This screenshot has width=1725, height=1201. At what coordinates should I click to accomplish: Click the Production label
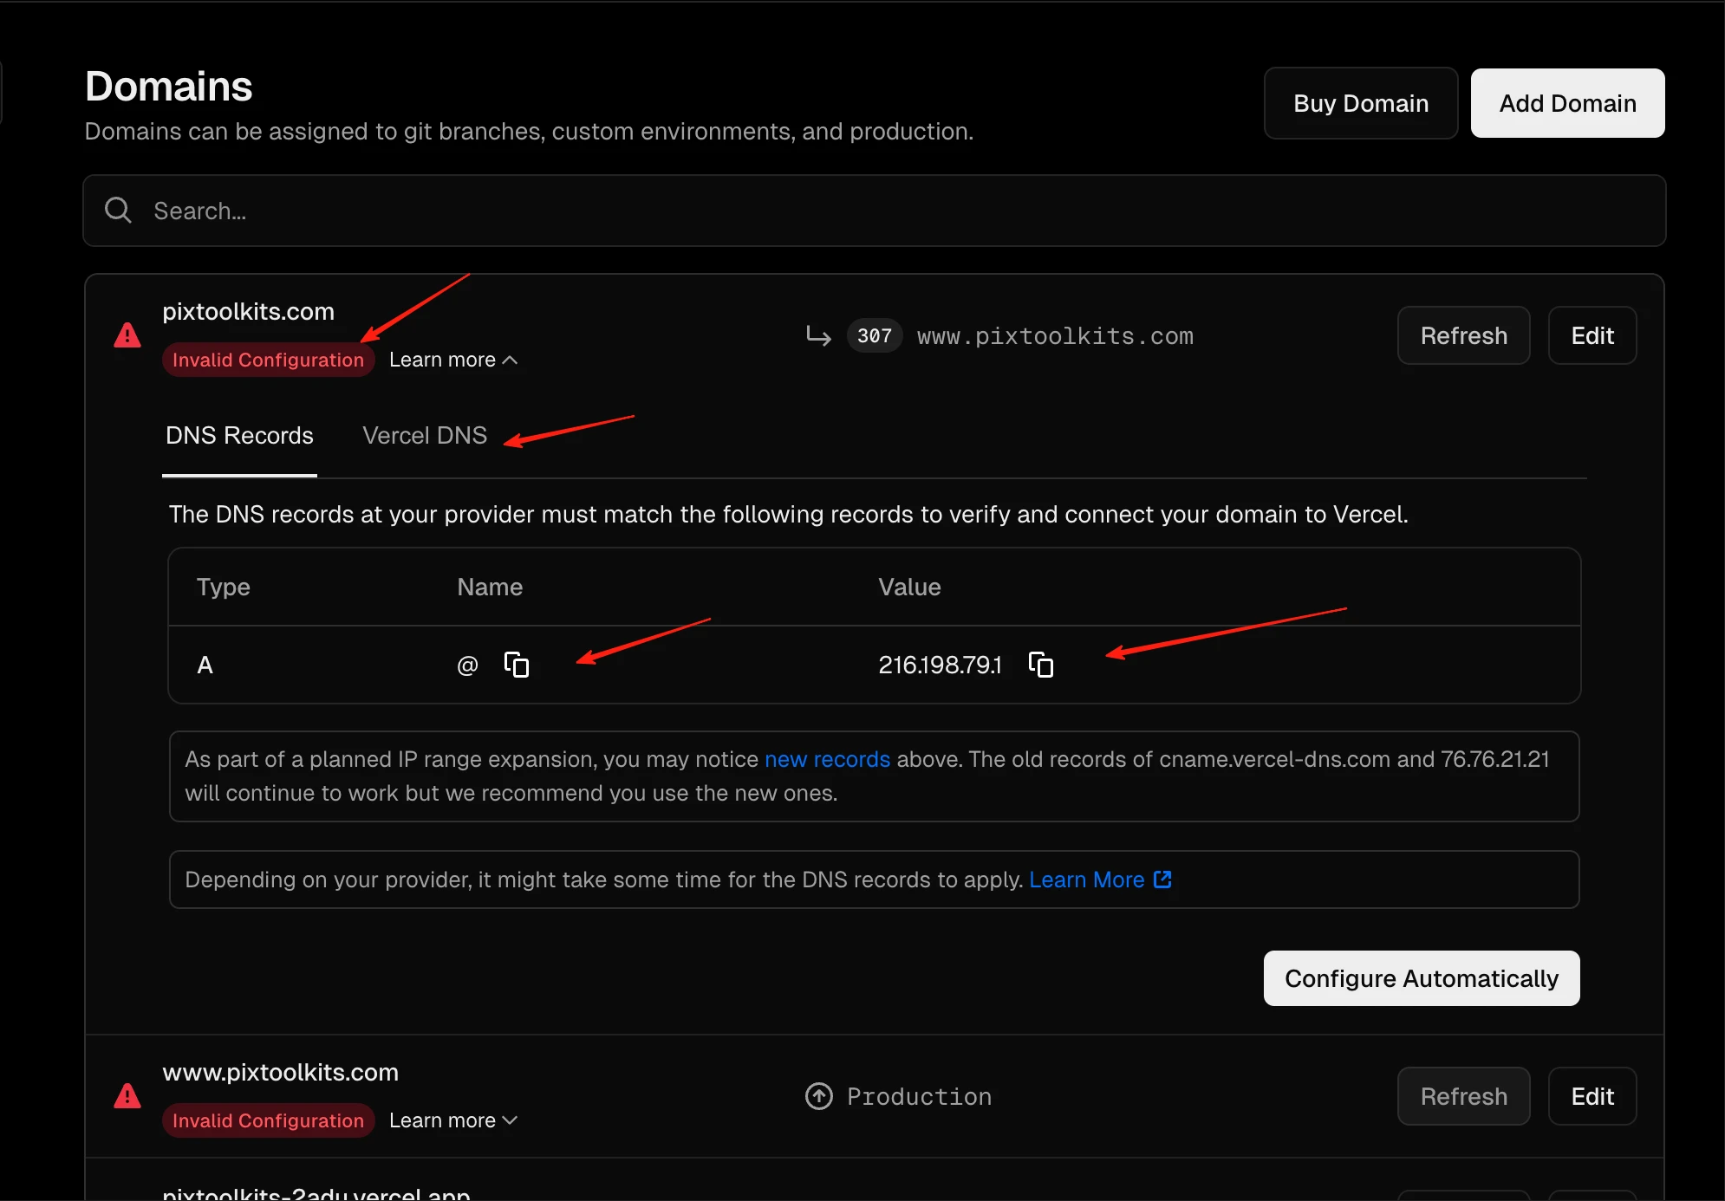pos(919,1096)
